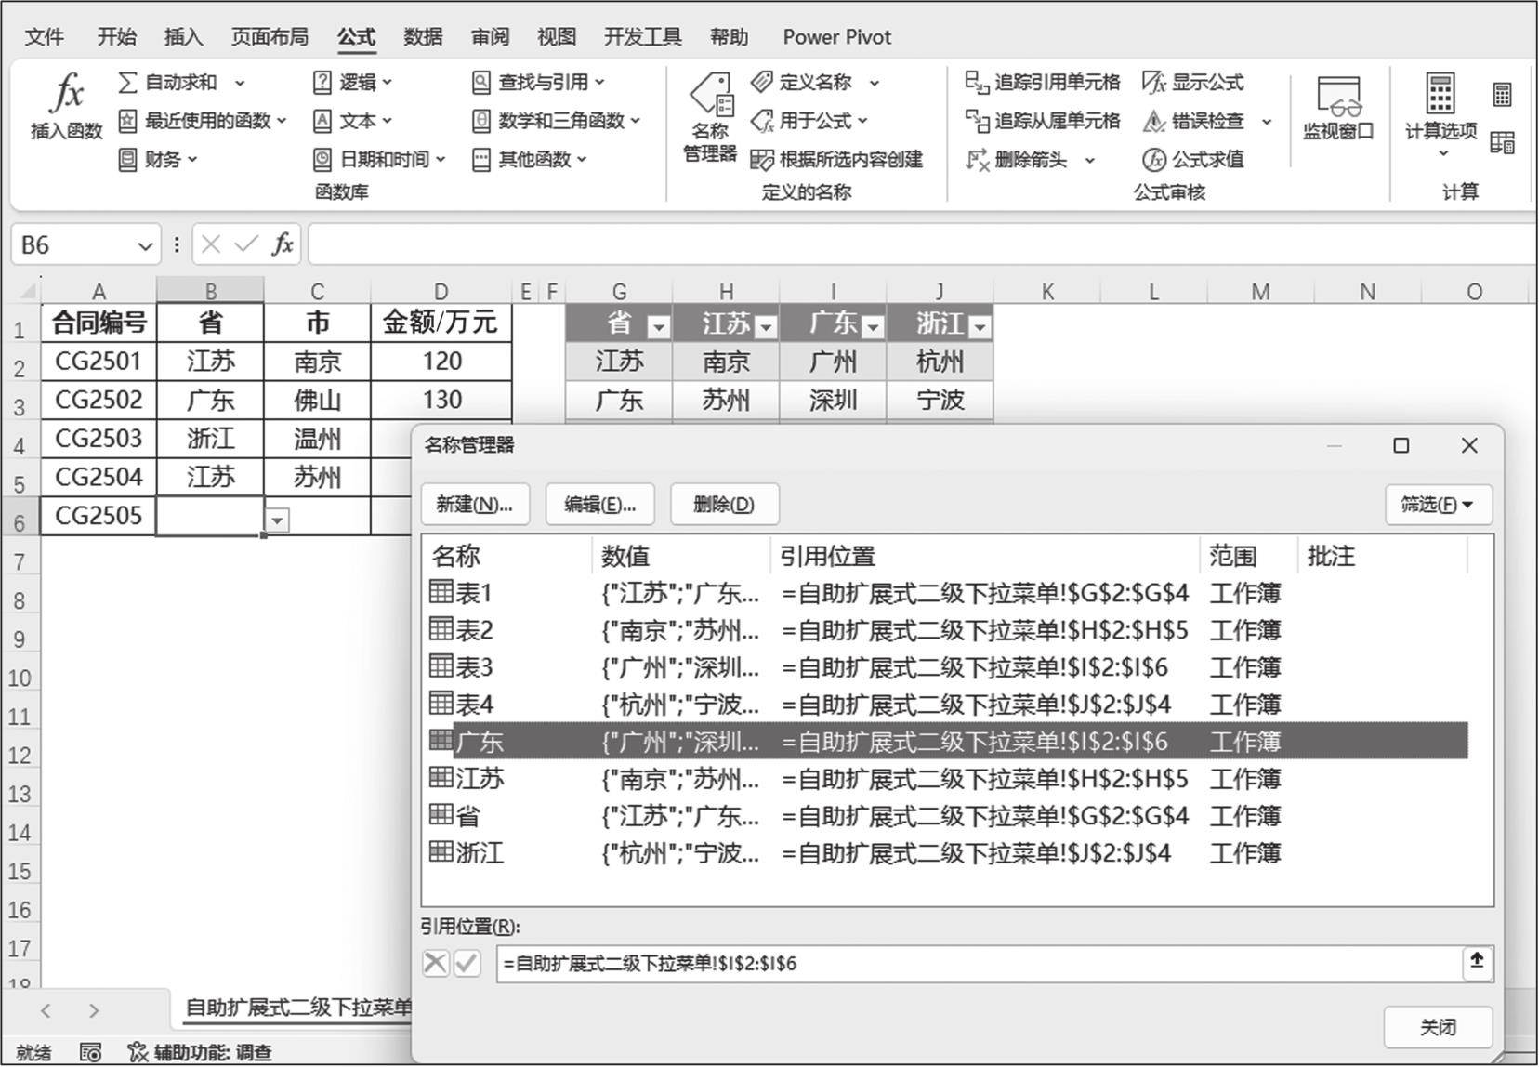
Task: Click 显示公式 (Show Formulas) icon
Action: pyautogui.click(x=1153, y=83)
